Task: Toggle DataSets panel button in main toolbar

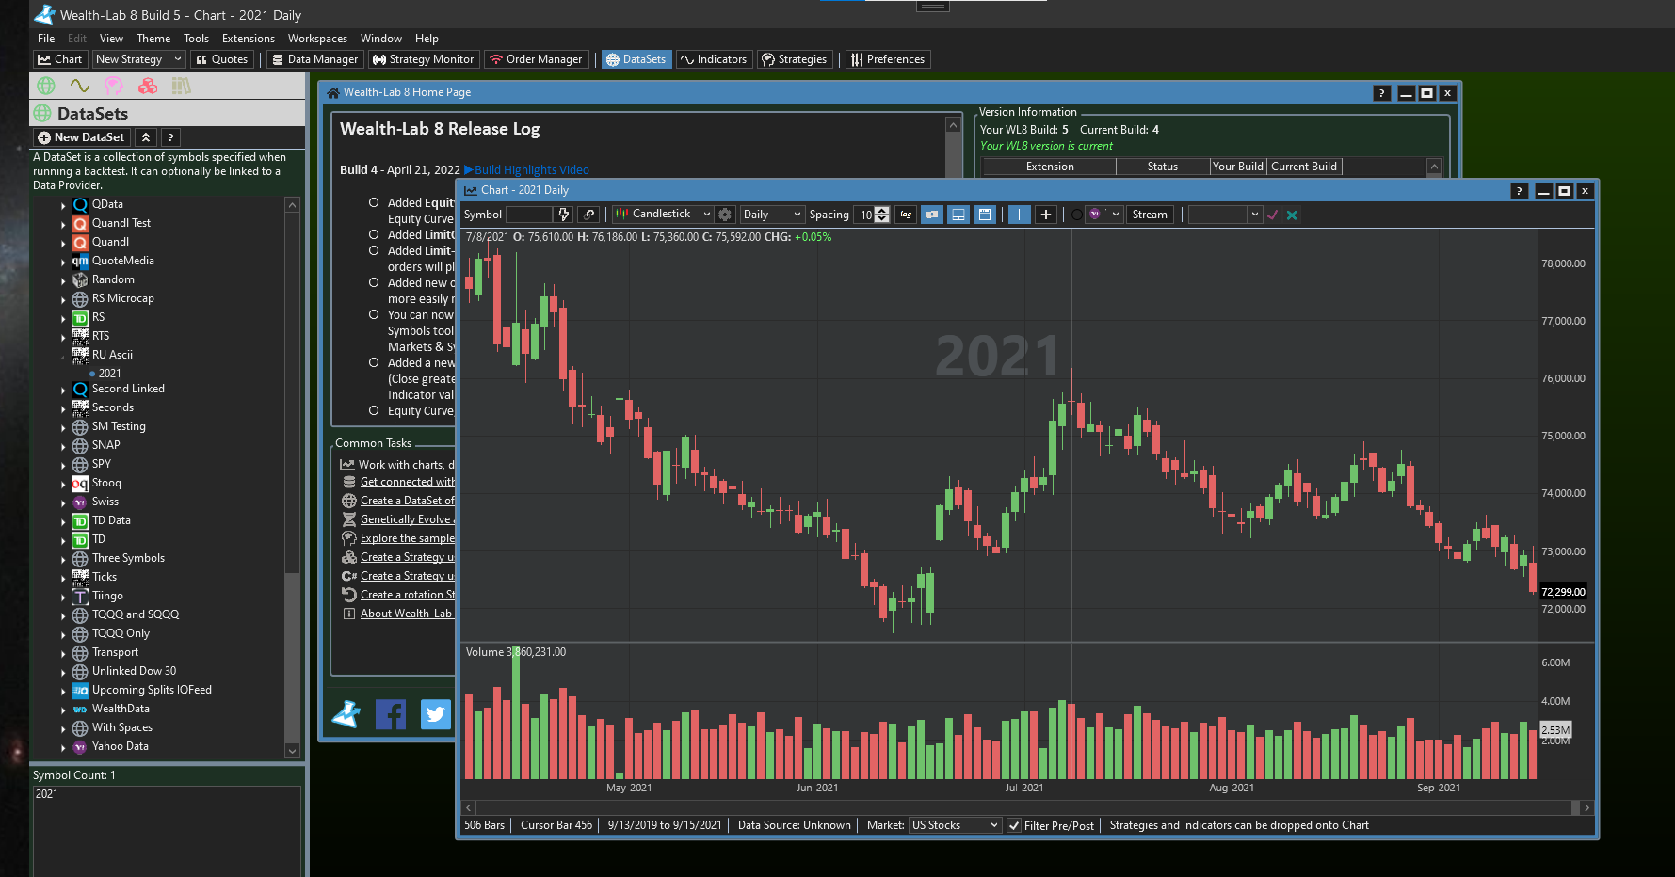Action: pos(636,59)
